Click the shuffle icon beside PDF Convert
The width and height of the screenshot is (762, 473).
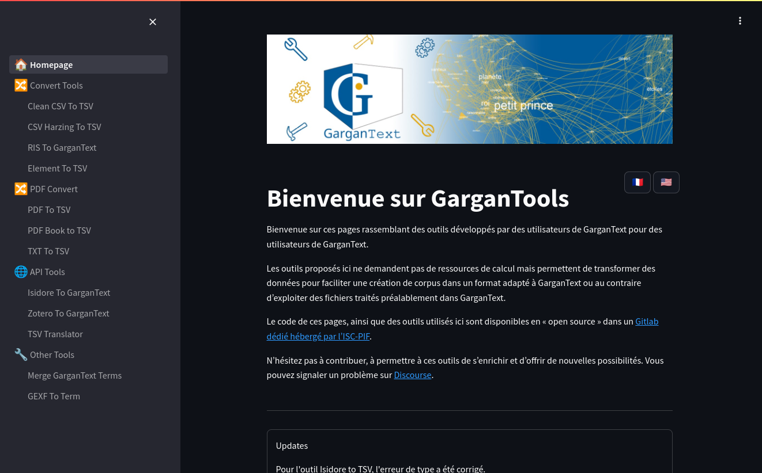(21, 189)
